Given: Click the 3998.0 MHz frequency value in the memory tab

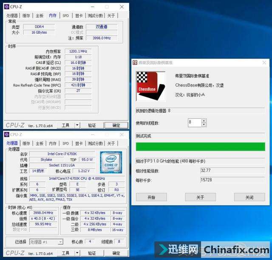Looking at the screenshot, I should (x=102, y=38).
